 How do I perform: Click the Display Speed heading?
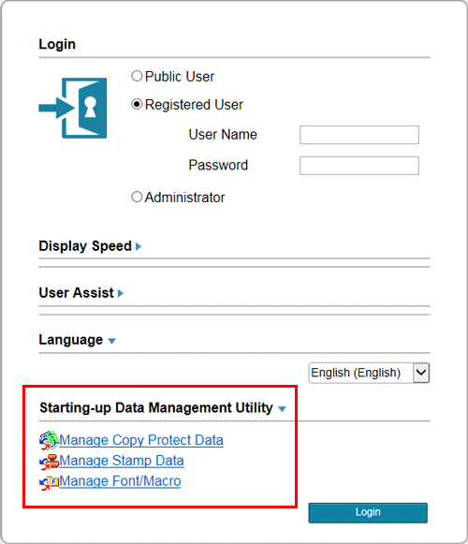tap(85, 246)
